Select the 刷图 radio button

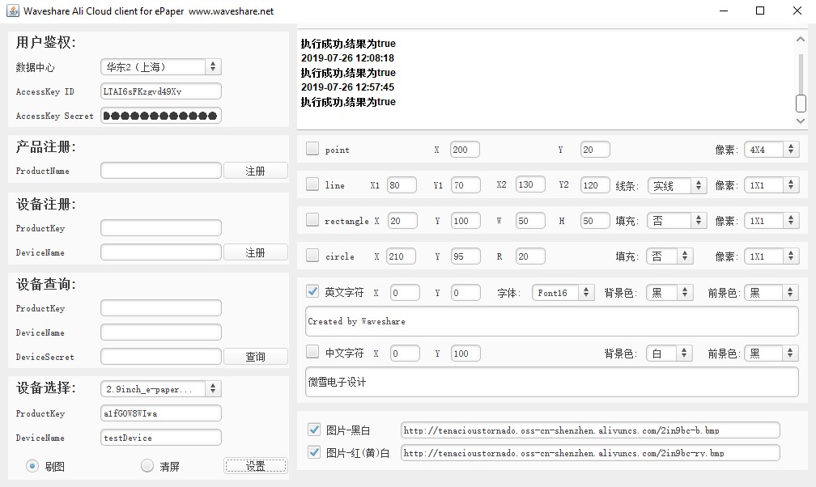coord(32,466)
